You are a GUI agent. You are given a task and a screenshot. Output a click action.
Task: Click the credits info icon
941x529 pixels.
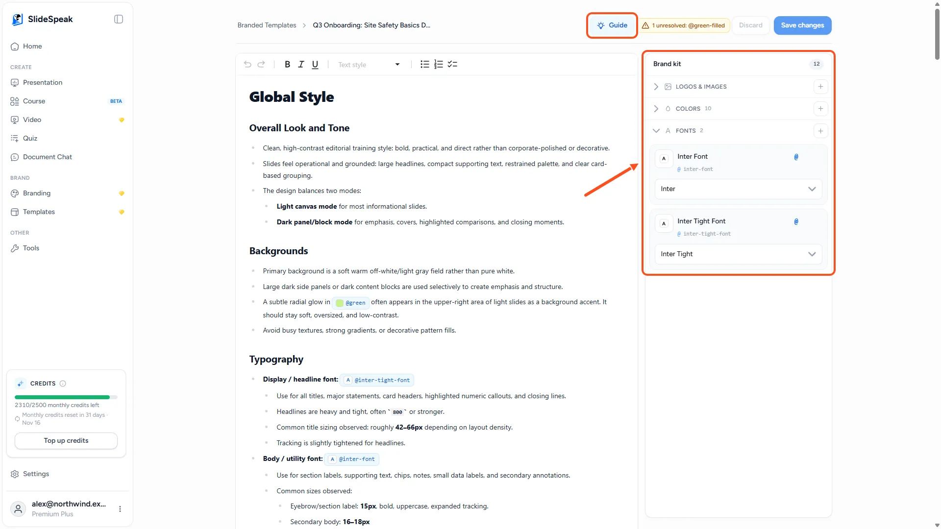pos(63,384)
